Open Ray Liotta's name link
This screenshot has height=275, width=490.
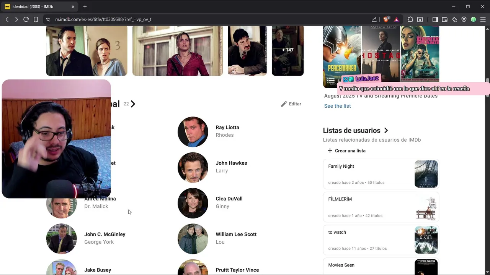[227, 127]
